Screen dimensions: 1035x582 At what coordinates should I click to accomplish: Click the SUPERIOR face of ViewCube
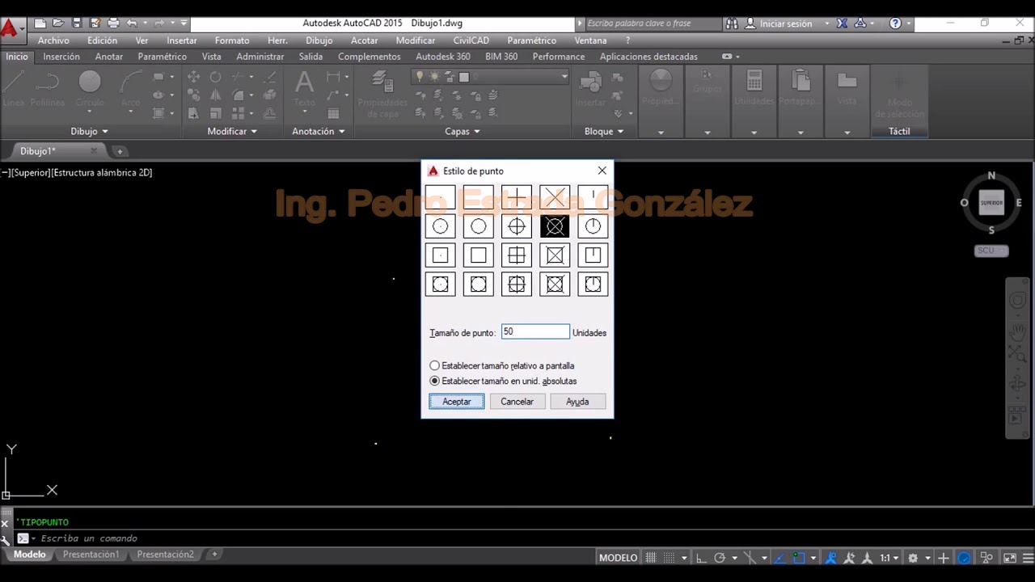point(991,203)
